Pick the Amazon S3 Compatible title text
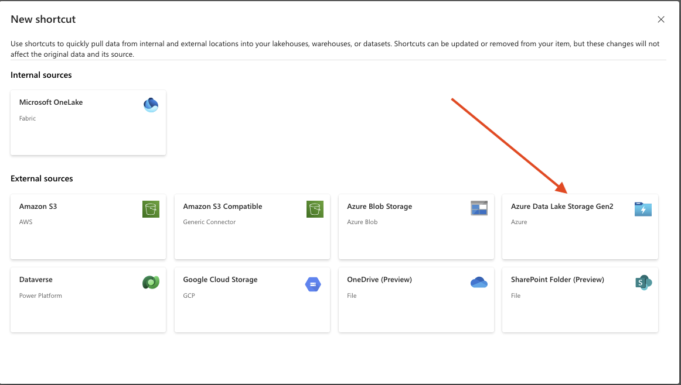This screenshot has height=385, width=681. tap(223, 207)
